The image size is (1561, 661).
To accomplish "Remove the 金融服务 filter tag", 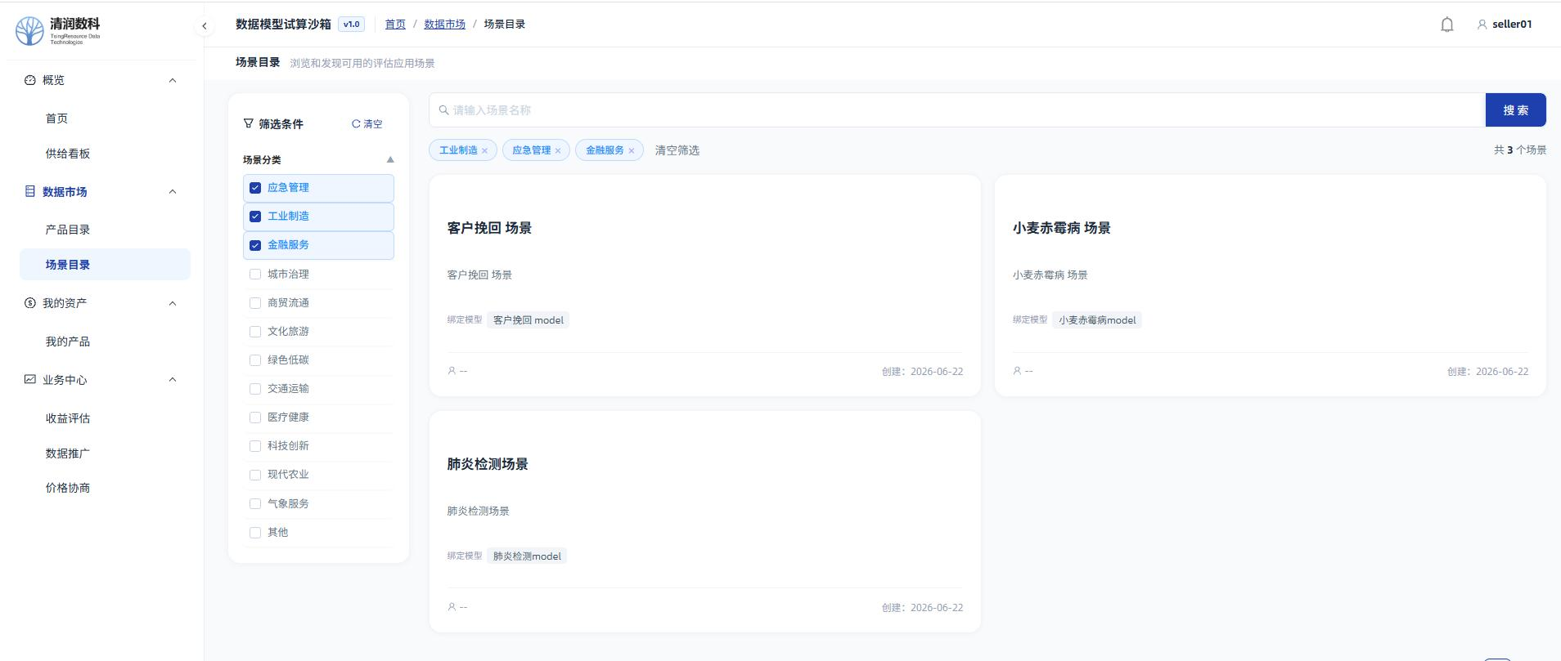I will [631, 150].
